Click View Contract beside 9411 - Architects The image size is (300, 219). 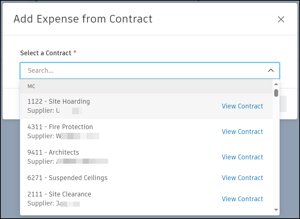click(242, 157)
